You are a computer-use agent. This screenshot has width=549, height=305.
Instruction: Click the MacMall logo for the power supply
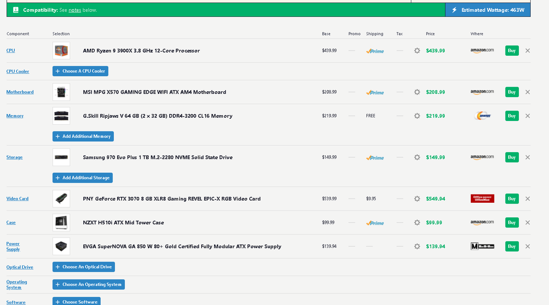(482, 246)
